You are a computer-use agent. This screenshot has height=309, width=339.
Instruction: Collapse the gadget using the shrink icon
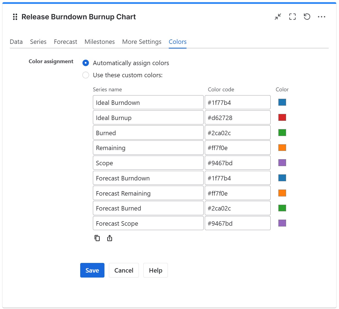pyautogui.click(x=278, y=17)
